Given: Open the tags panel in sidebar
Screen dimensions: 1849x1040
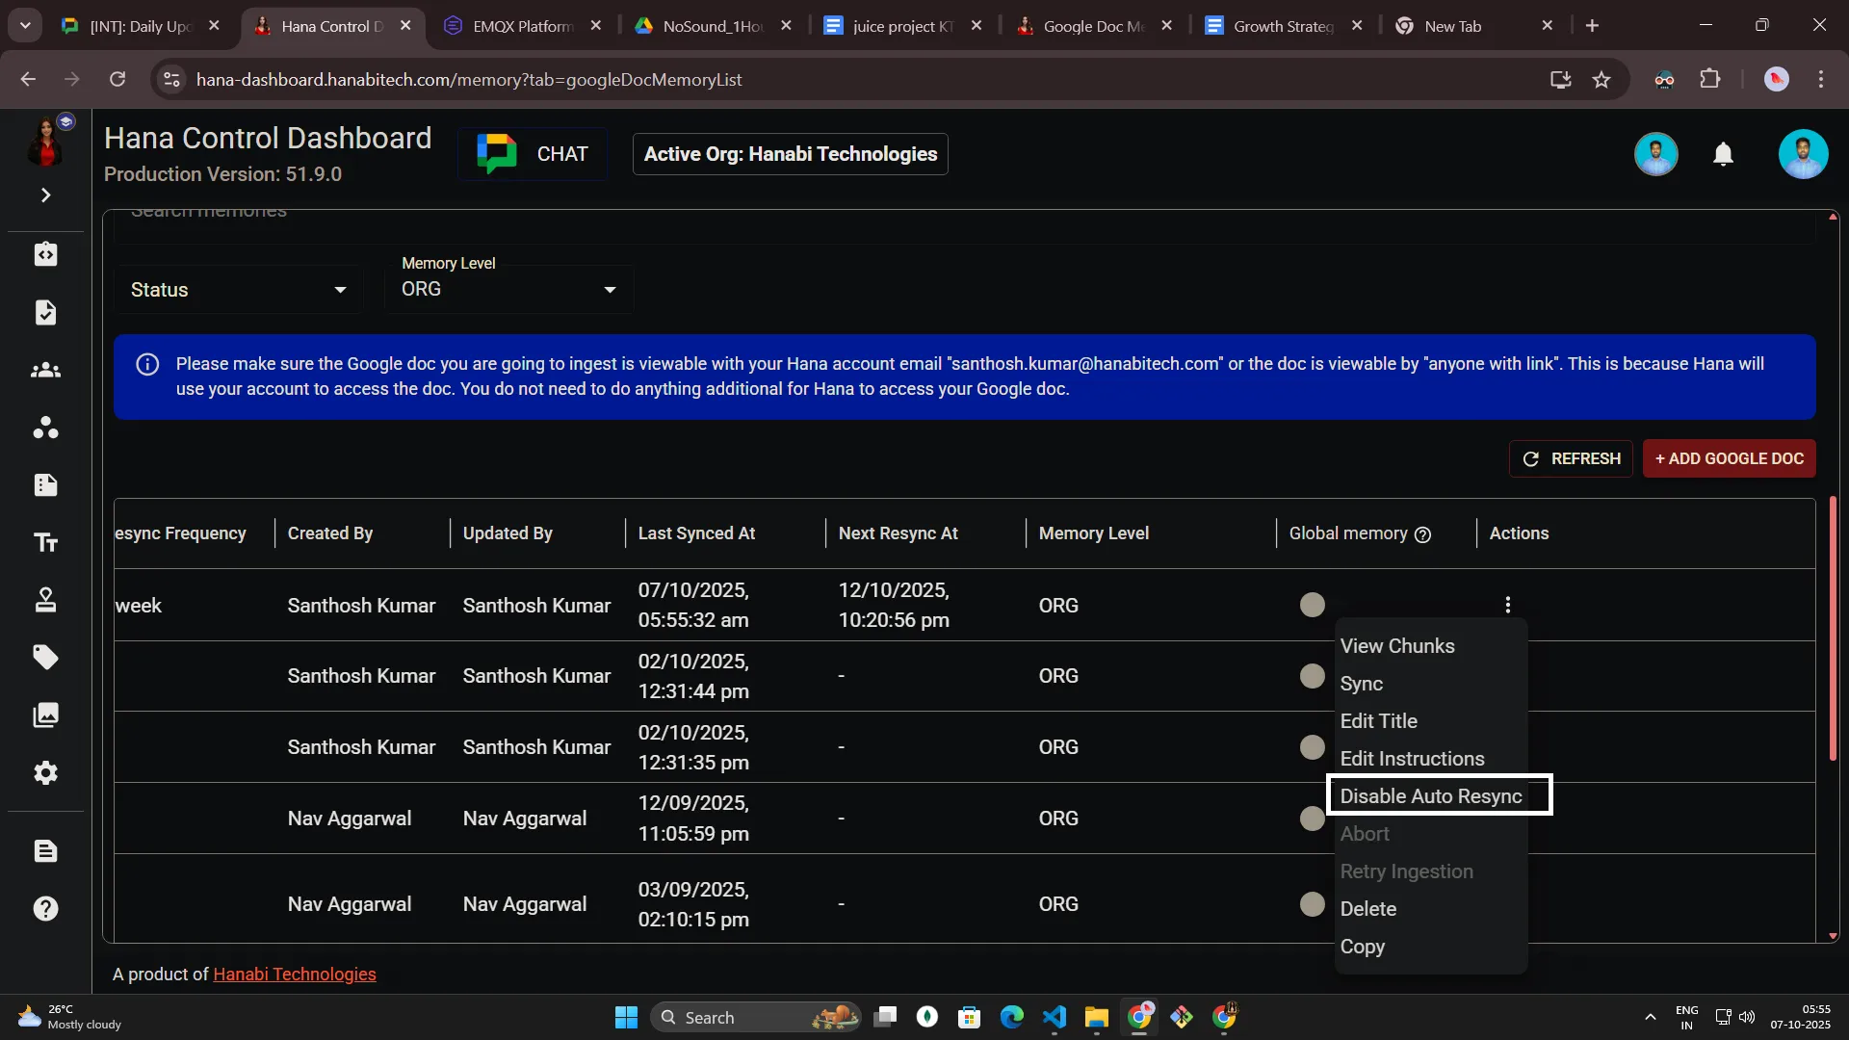Looking at the screenshot, I should click(45, 657).
